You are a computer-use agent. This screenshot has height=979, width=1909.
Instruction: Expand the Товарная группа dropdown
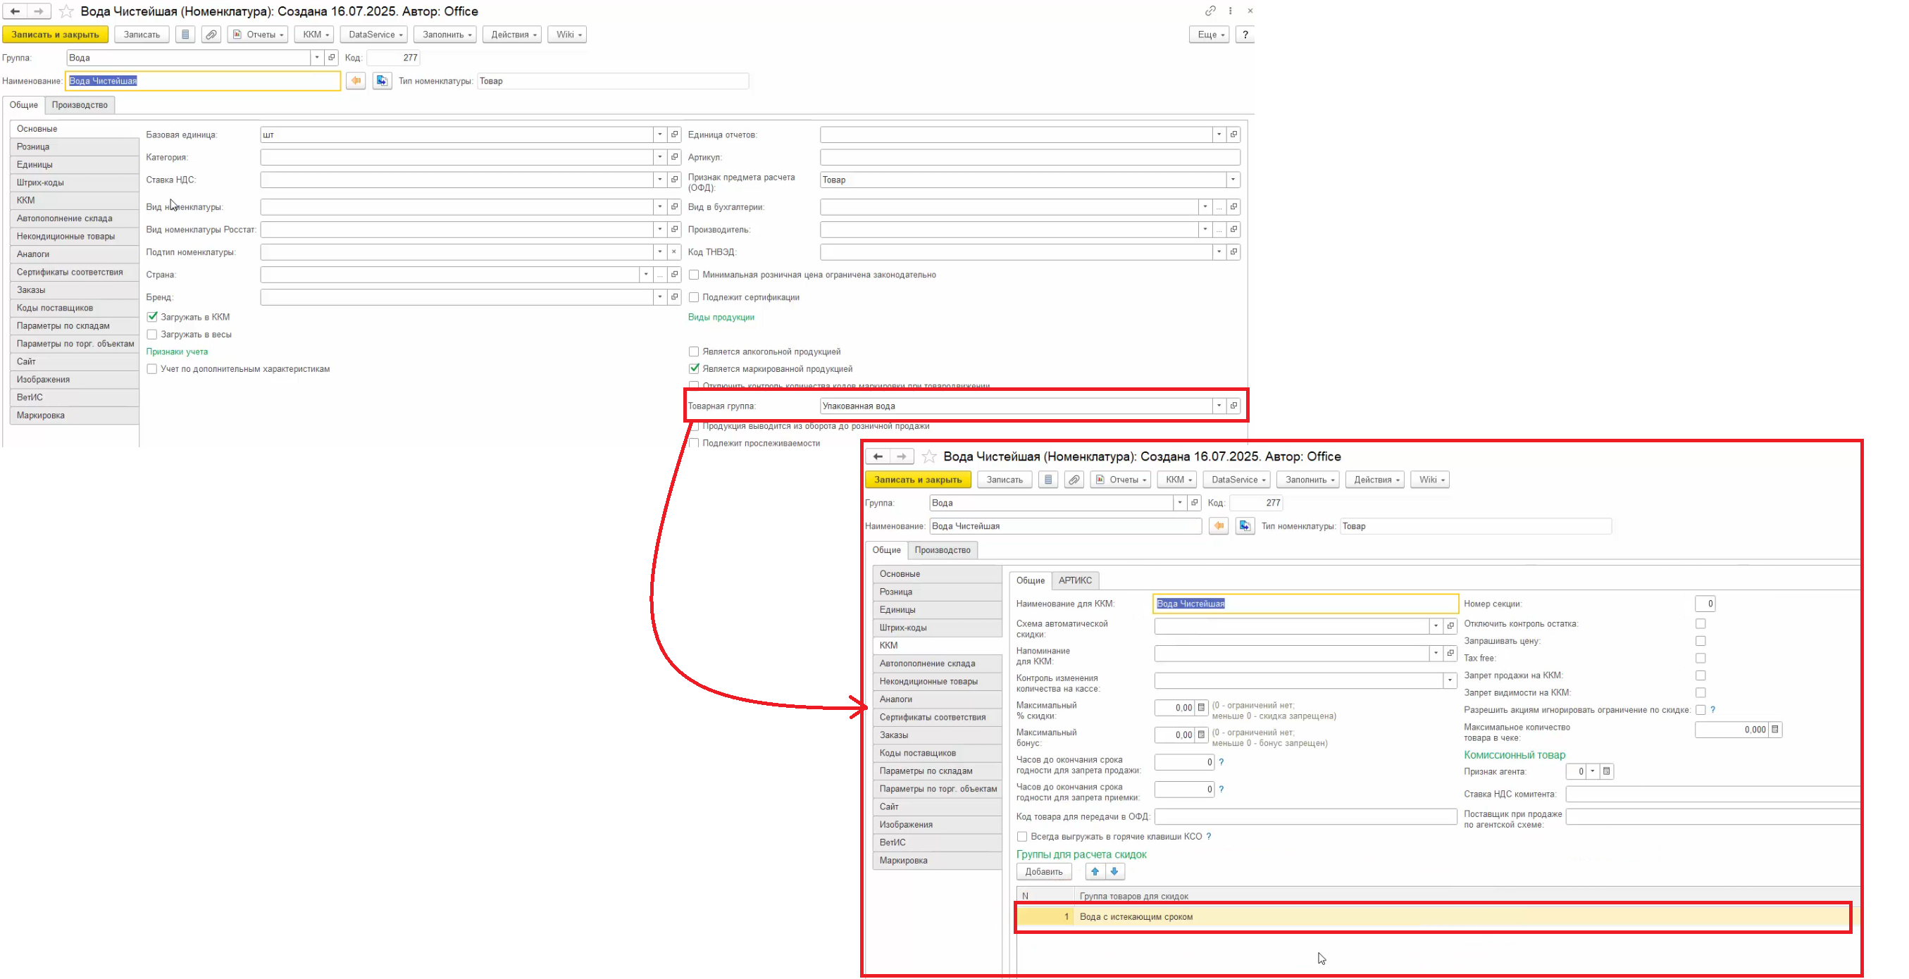[x=1219, y=406]
